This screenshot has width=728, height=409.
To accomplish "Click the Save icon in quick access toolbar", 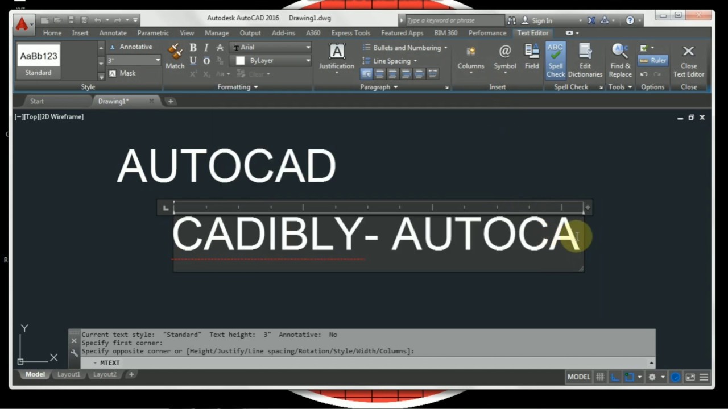I will 71,20.
